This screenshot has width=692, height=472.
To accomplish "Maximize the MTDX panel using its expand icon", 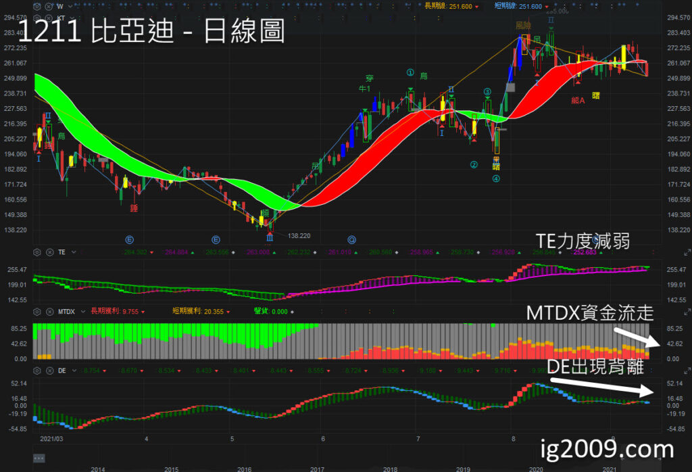I will (x=687, y=312).
